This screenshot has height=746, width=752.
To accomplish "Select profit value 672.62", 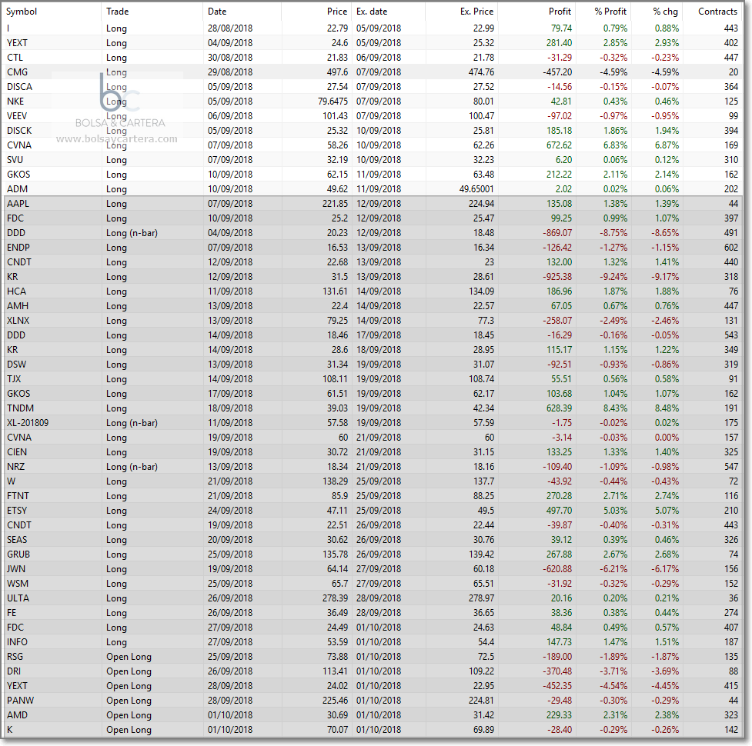I will [x=559, y=145].
